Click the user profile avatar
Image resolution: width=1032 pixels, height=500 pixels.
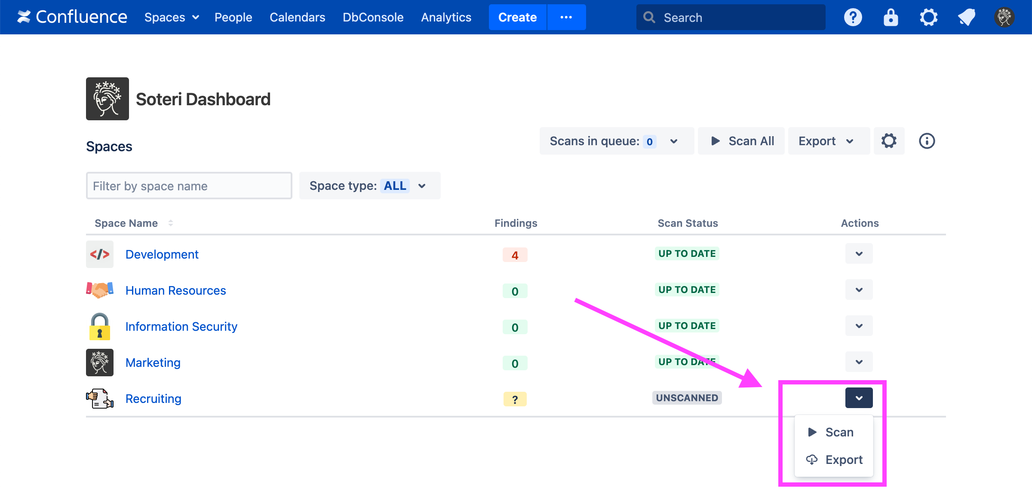click(1004, 17)
